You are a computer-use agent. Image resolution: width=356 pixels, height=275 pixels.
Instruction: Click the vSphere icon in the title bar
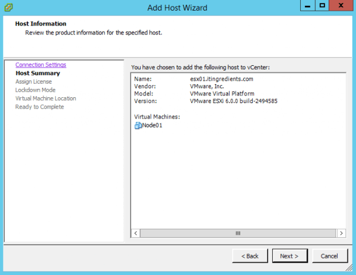click(8, 7)
